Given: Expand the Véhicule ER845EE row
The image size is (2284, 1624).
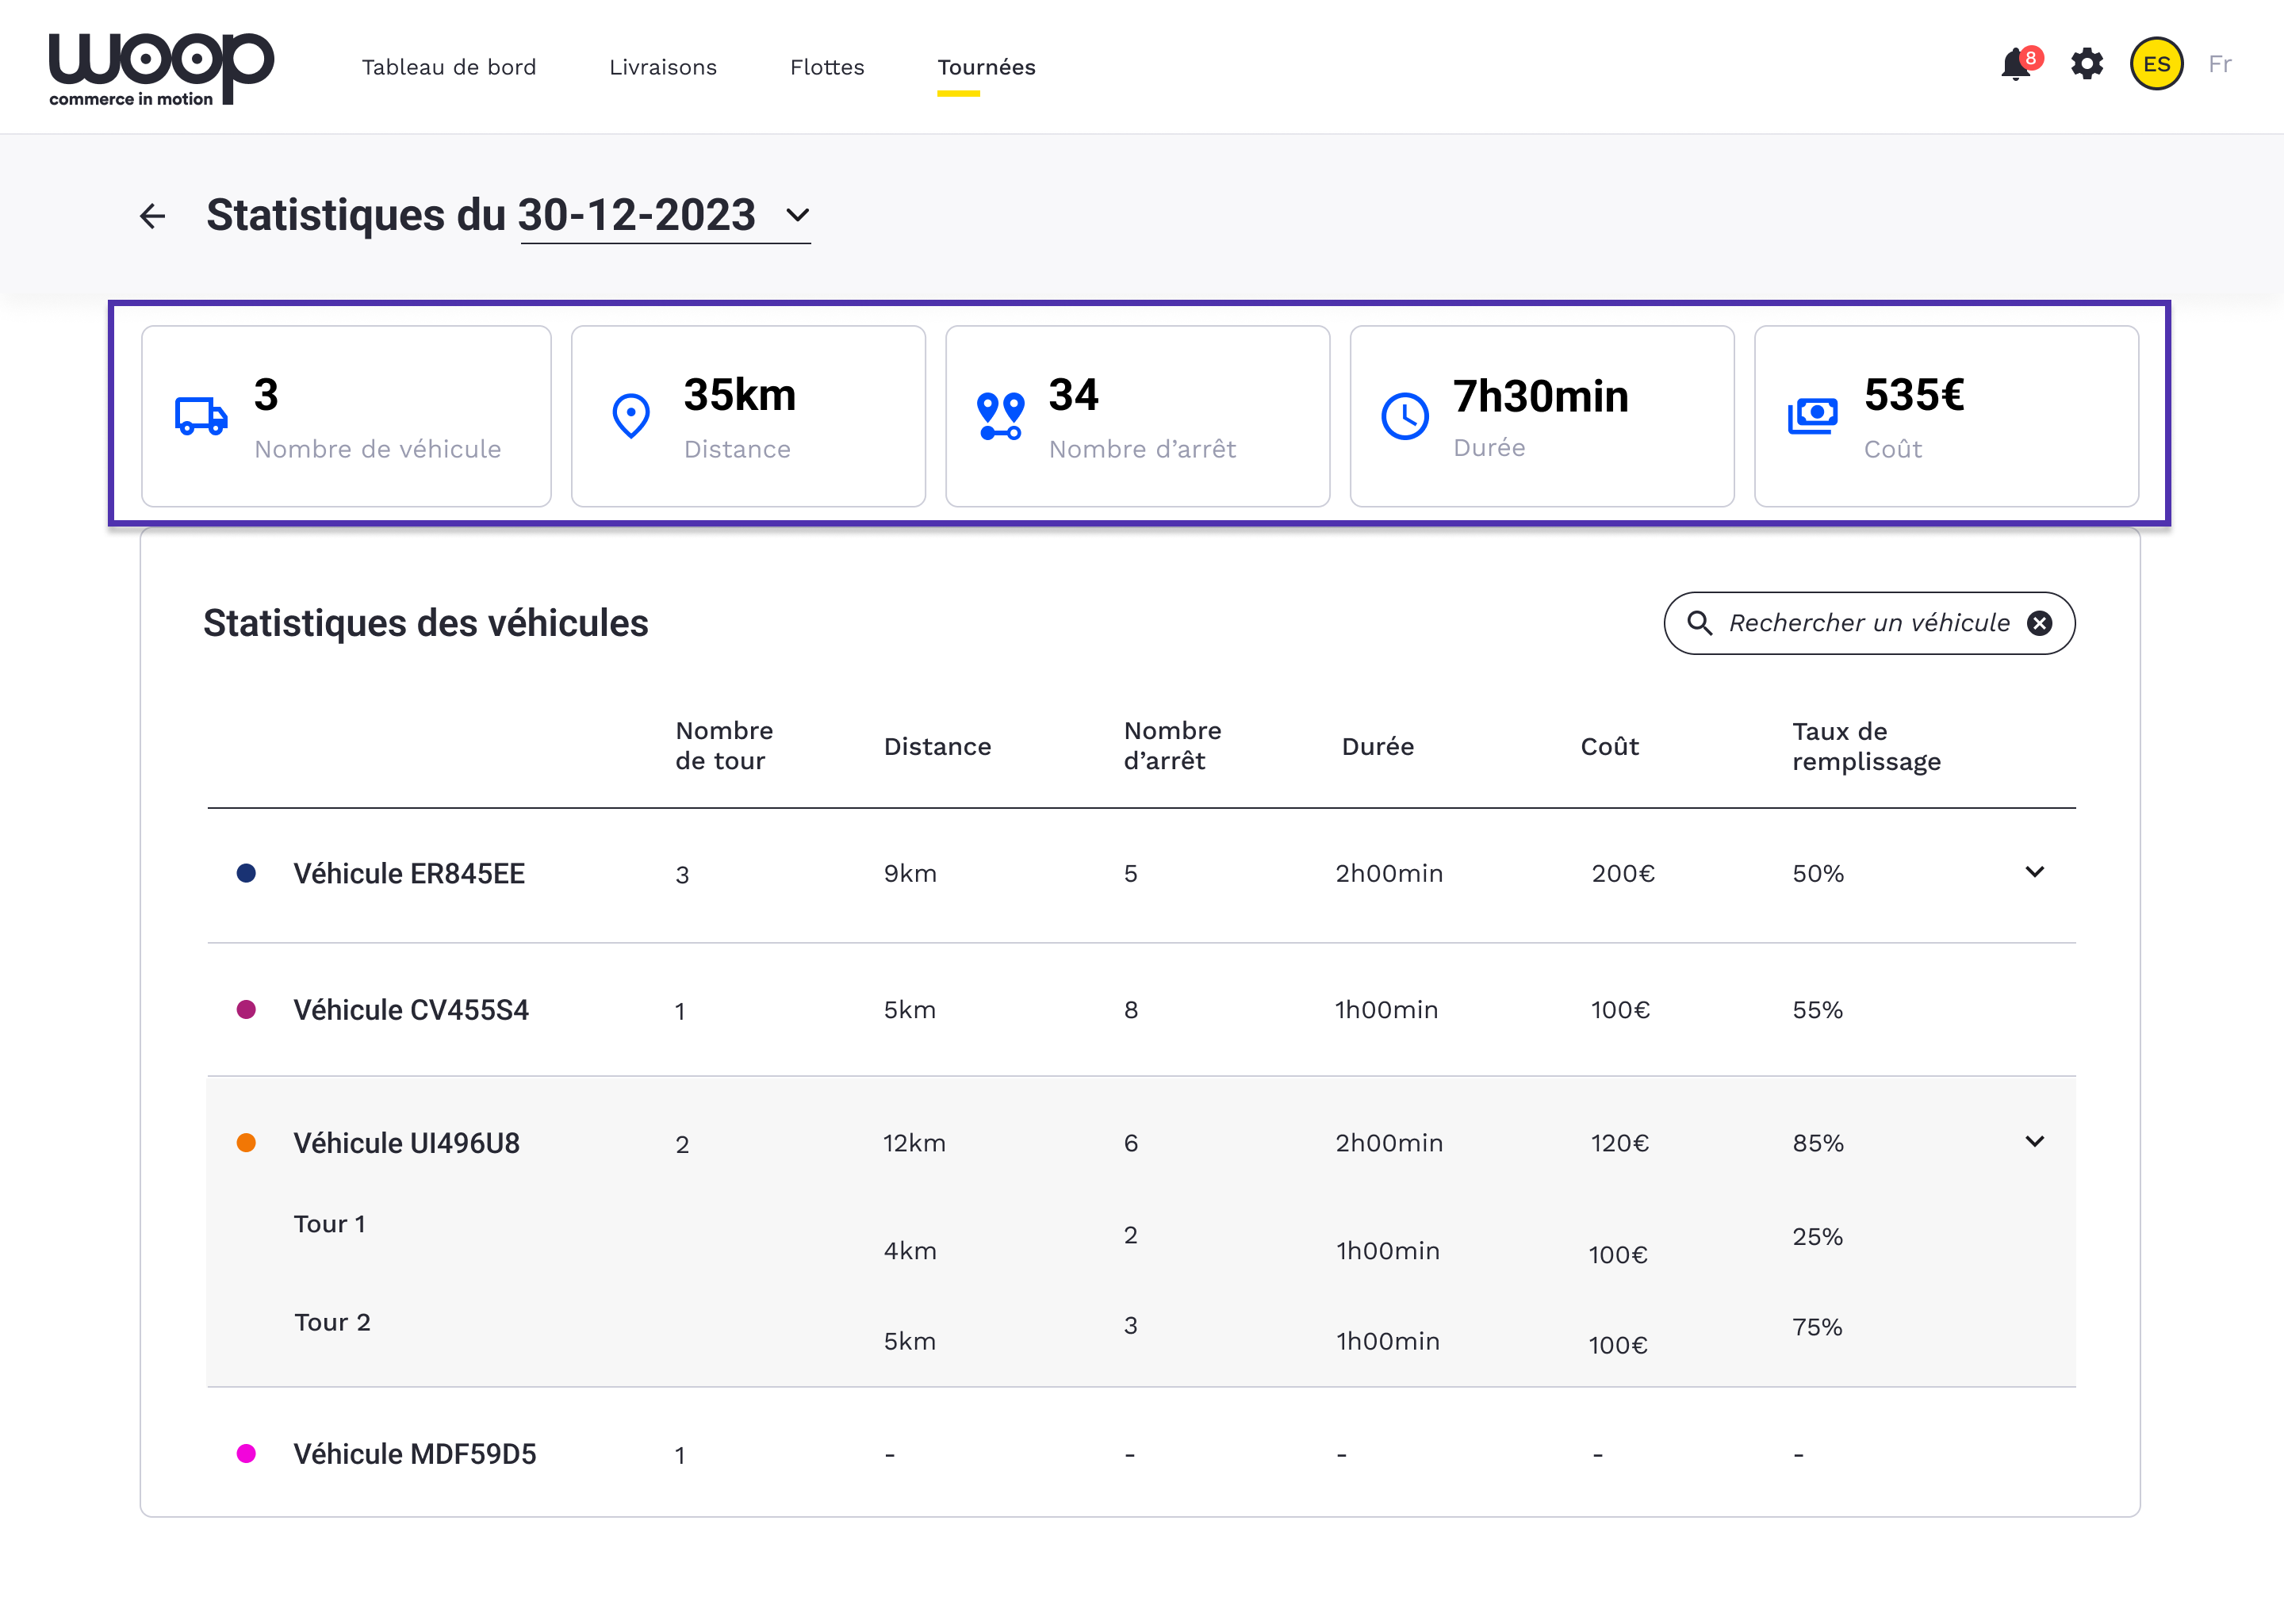Looking at the screenshot, I should [x=2034, y=872].
